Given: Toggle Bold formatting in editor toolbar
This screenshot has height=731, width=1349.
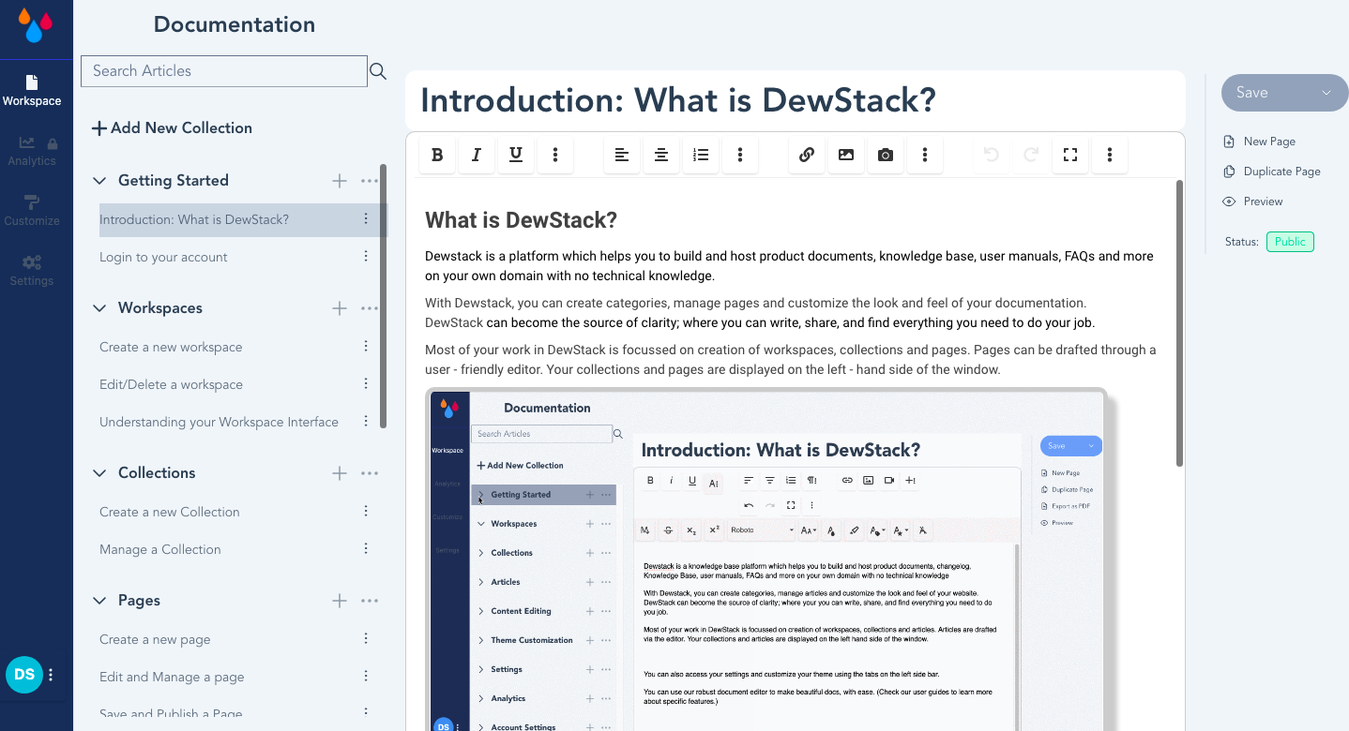Looking at the screenshot, I should 437,156.
